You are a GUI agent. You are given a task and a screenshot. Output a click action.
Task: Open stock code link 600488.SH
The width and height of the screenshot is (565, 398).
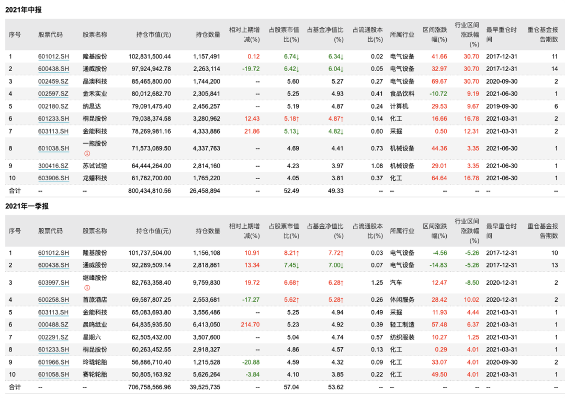[x=53, y=325]
